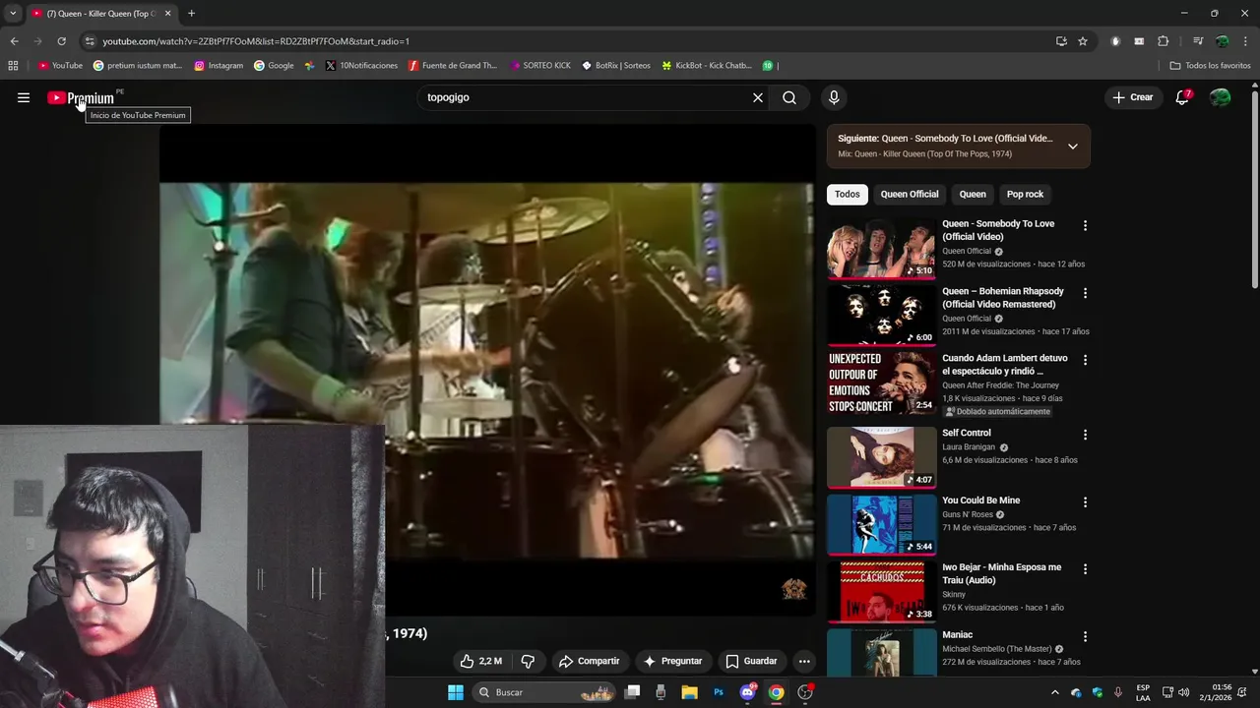This screenshot has width=1260, height=708.
Task: Open options for Maniac video
Action: (x=1085, y=636)
